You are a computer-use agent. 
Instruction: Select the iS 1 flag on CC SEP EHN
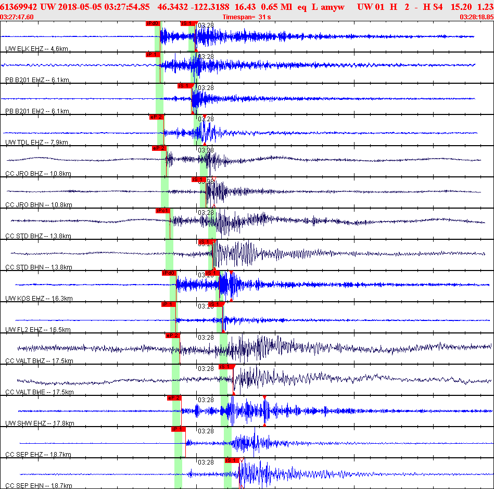click(x=232, y=460)
